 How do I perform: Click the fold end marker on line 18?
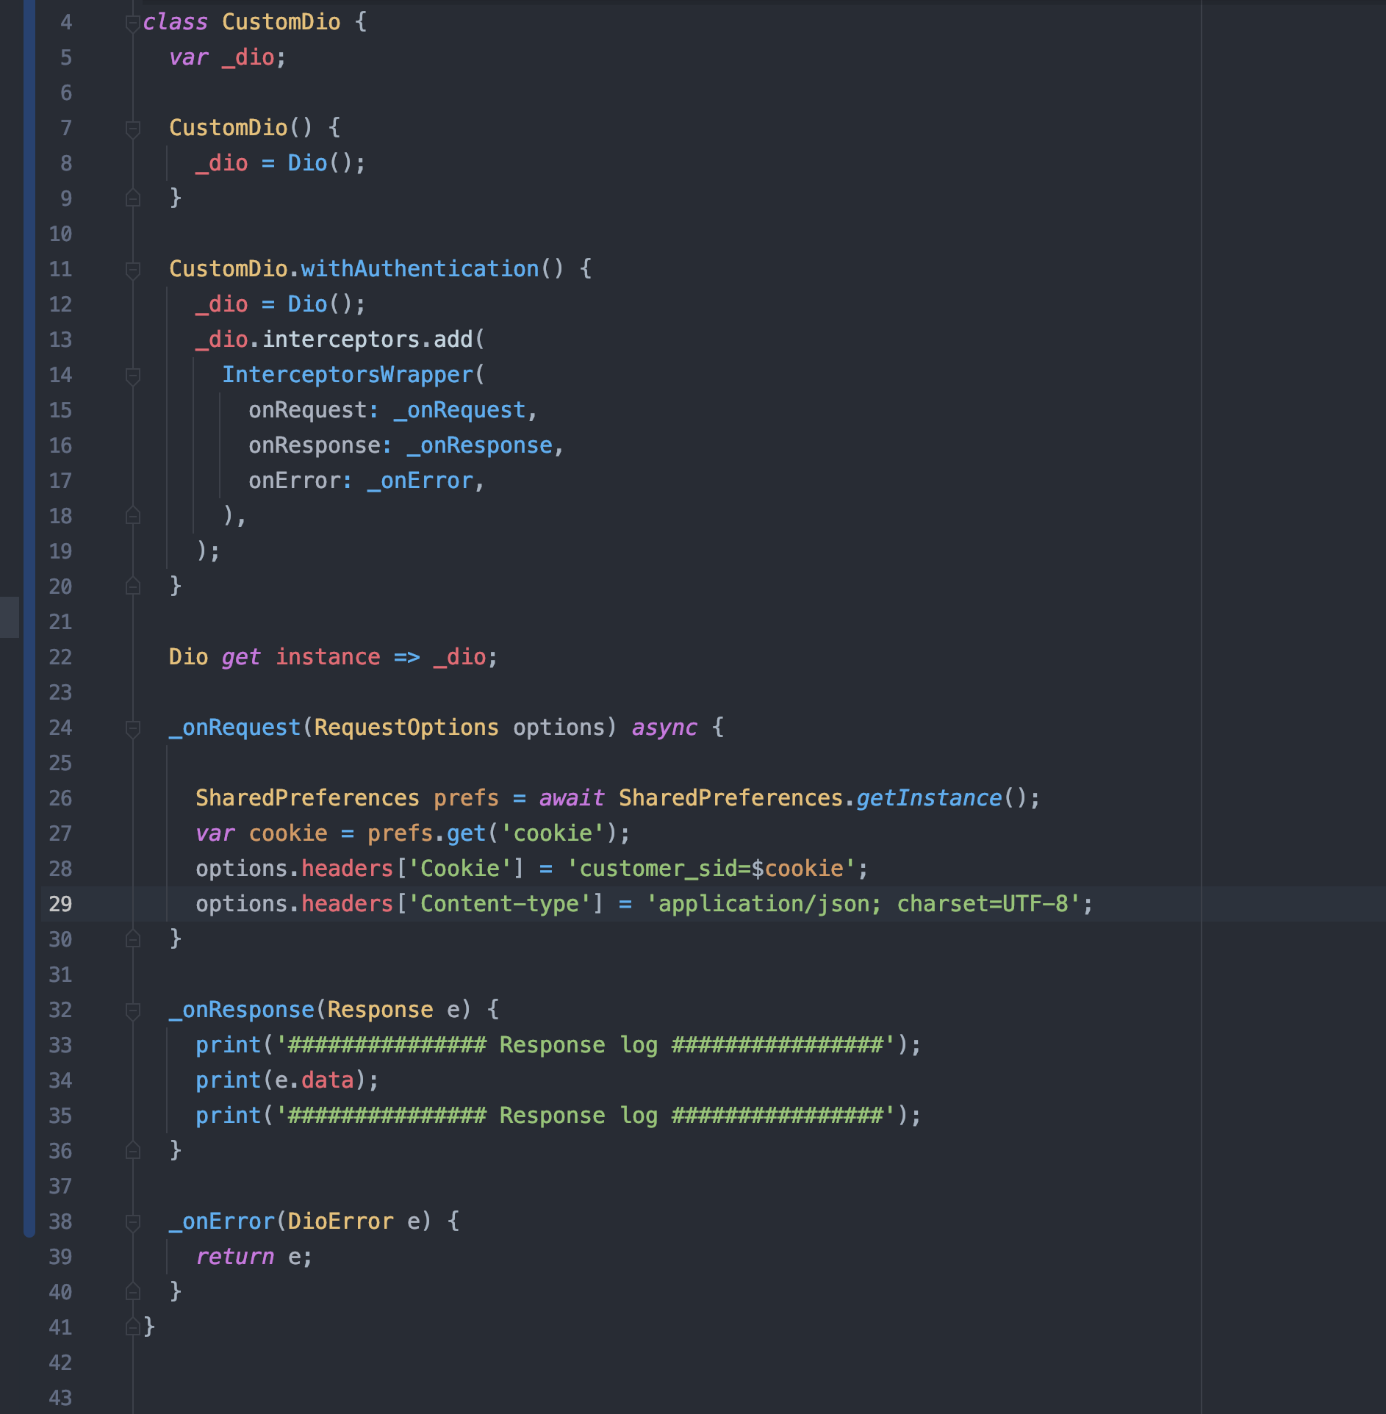(133, 516)
